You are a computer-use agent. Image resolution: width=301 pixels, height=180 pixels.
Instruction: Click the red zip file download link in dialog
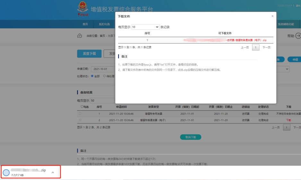(246, 40)
